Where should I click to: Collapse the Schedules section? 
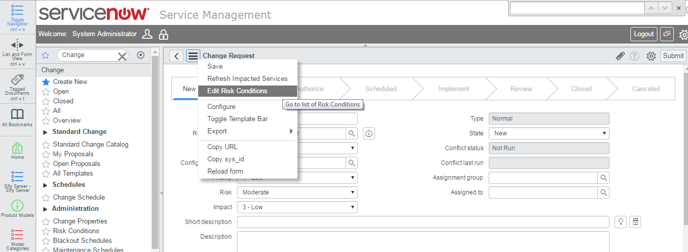coord(45,185)
